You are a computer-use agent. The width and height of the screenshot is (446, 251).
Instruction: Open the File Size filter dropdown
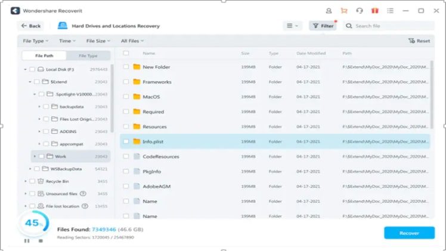[x=98, y=41]
